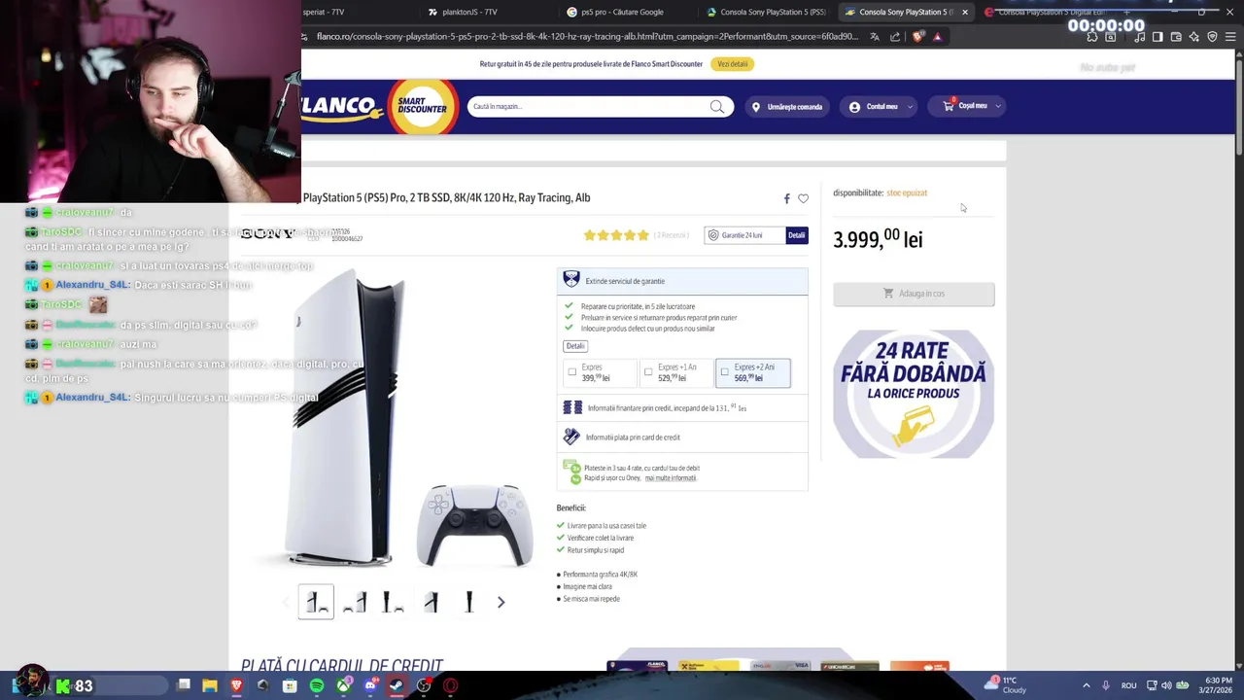This screenshot has height=700, width=1244.
Task: Expand Extinde serviciul de garantie section
Action: pos(682,281)
